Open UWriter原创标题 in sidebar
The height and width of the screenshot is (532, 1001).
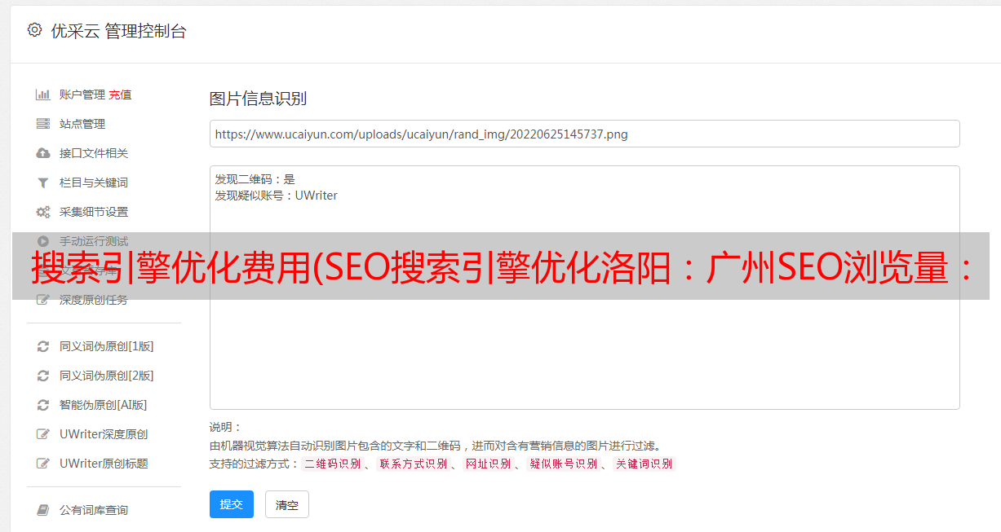104,464
